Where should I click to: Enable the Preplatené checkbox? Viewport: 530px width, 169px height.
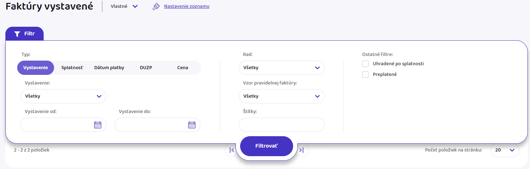coord(365,75)
